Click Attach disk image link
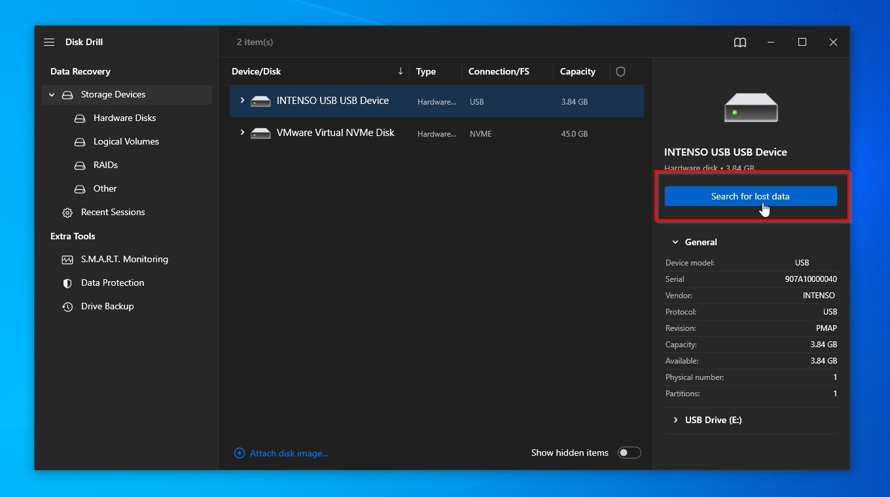Viewport: 890px width, 497px height. click(x=289, y=453)
